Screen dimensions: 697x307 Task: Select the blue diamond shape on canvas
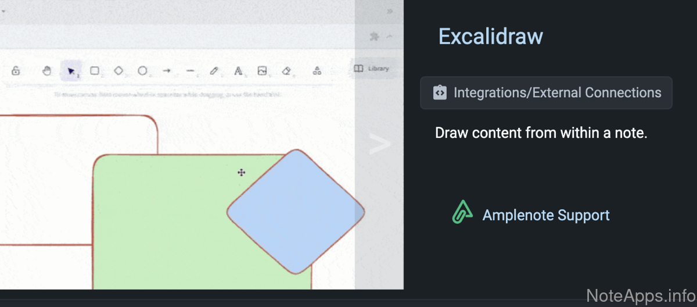(x=296, y=212)
